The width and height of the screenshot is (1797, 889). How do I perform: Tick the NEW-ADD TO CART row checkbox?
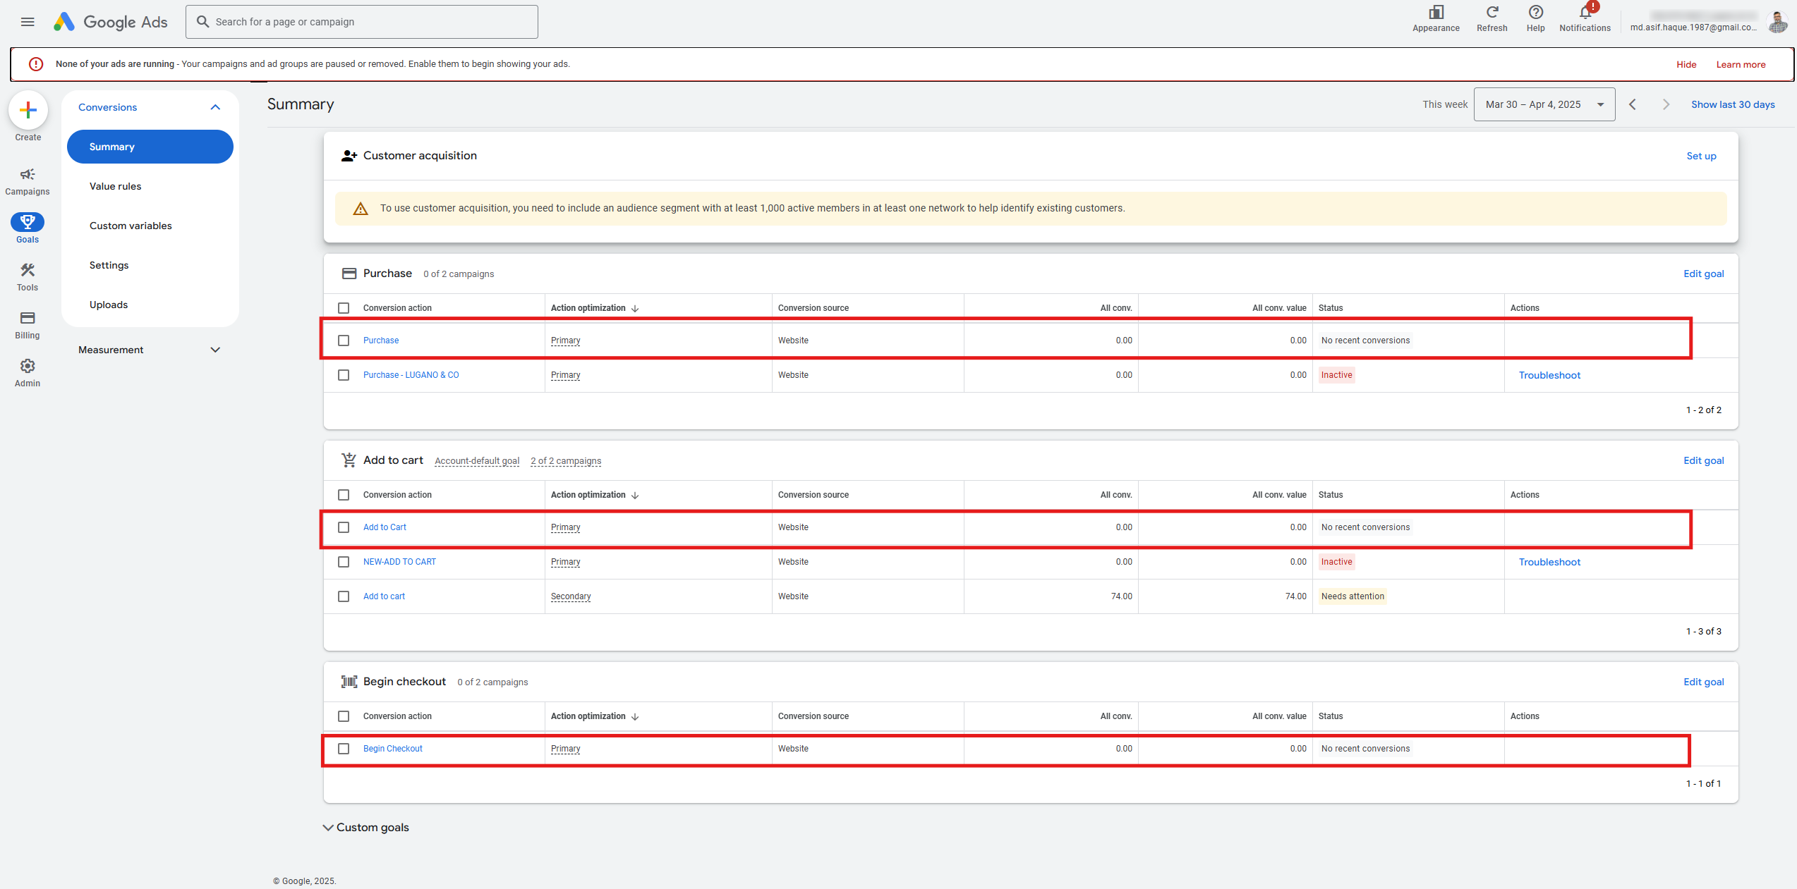[344, 562]
